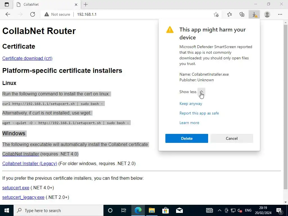
Task: Click the Publisher: Unknown text
Action: (x=197, y=80)
